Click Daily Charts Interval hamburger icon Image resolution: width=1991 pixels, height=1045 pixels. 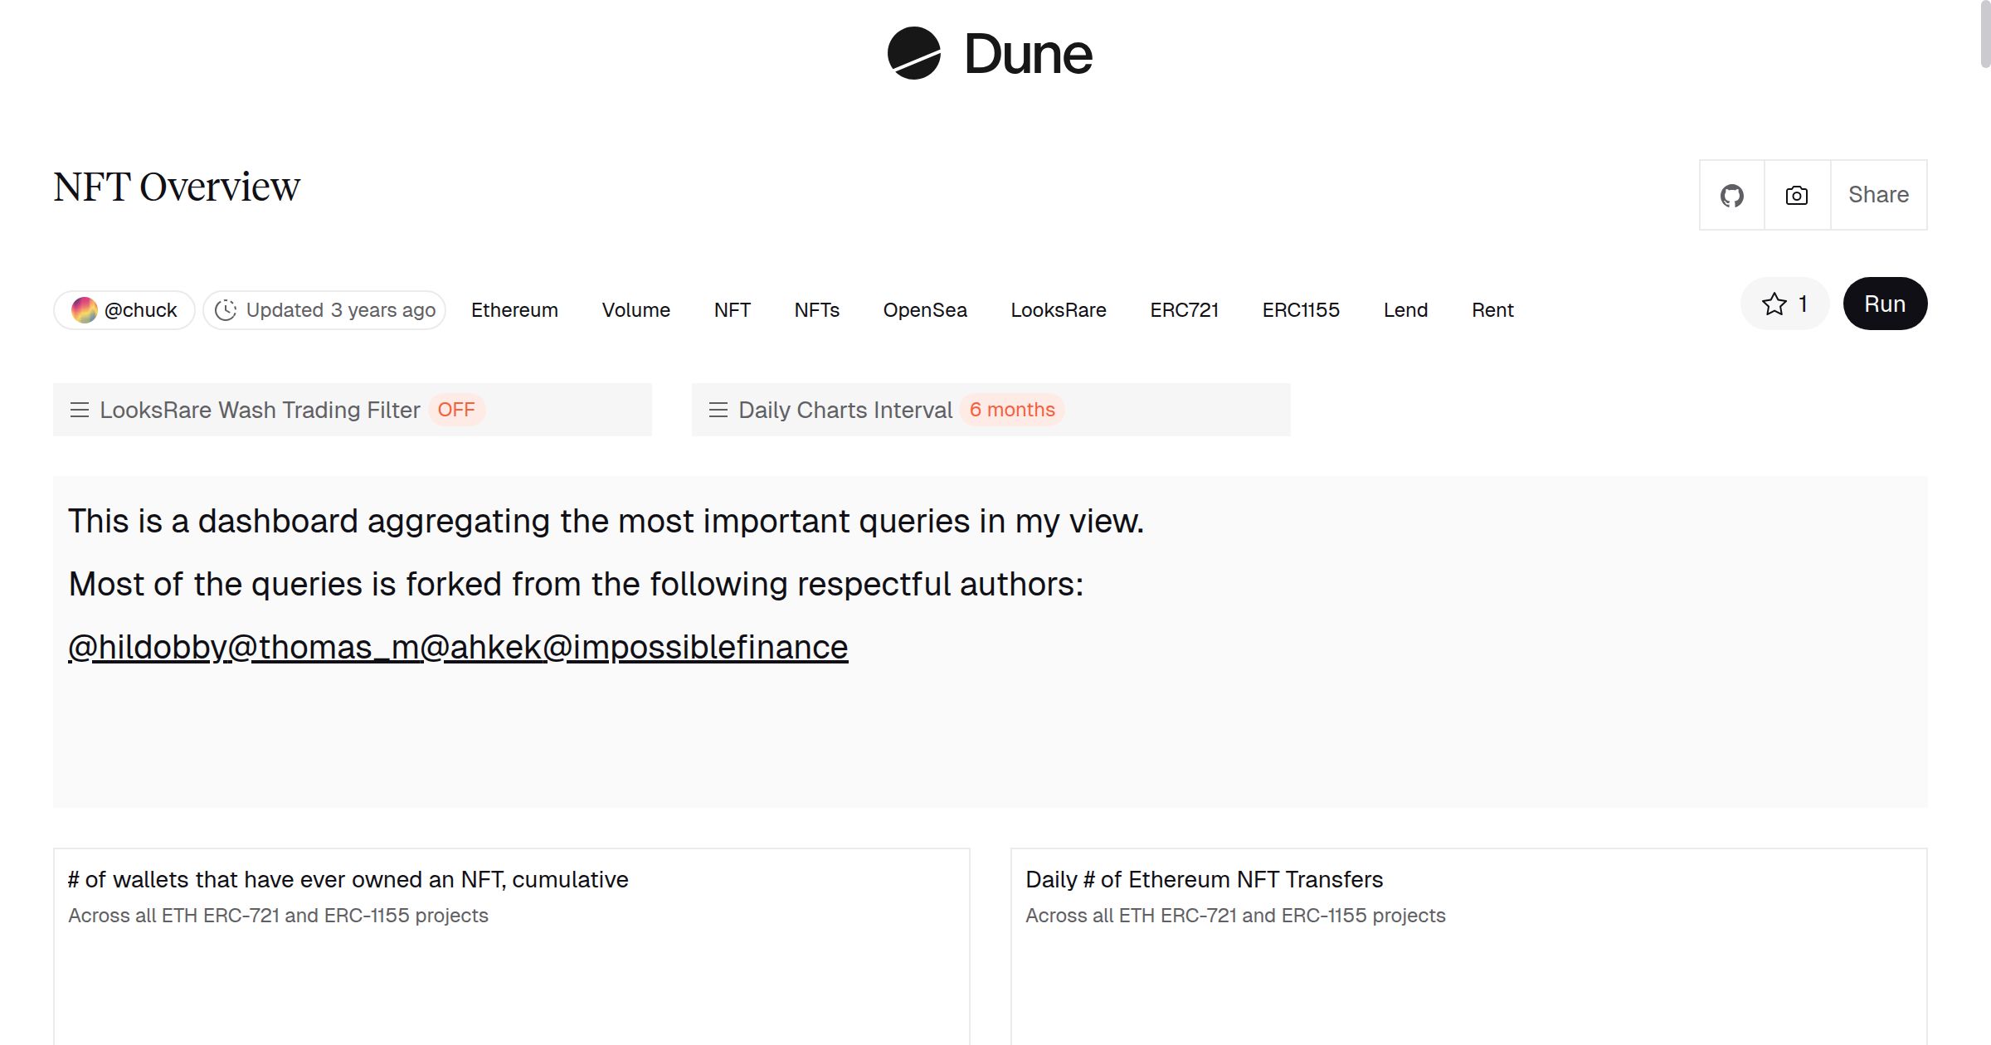point(718,410)
